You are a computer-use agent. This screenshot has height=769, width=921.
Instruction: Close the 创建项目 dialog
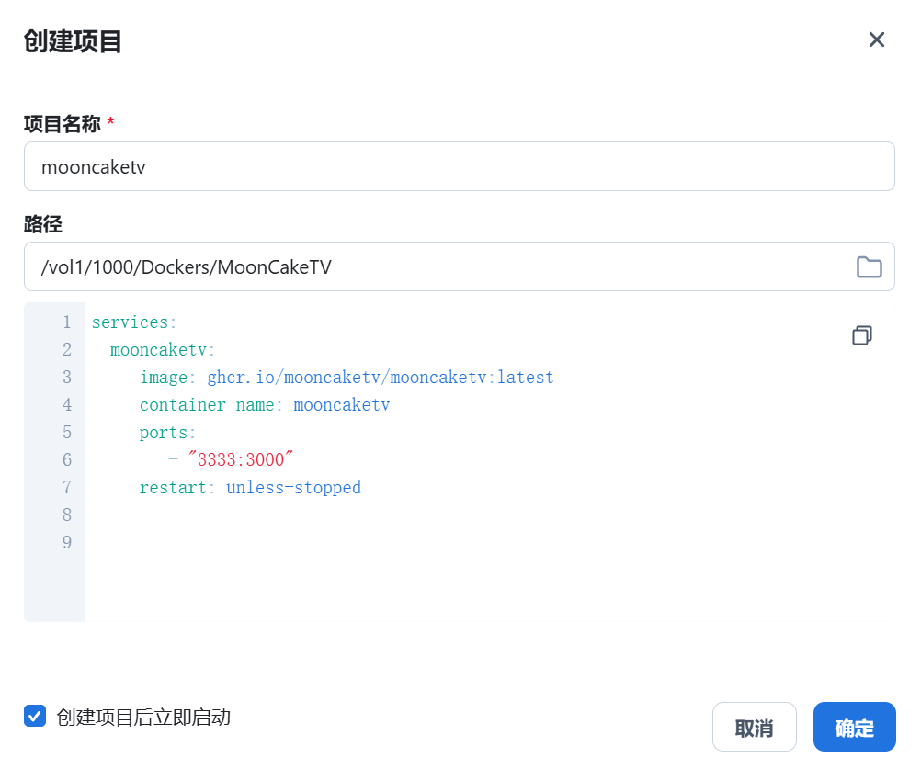[x=876, y=40]
